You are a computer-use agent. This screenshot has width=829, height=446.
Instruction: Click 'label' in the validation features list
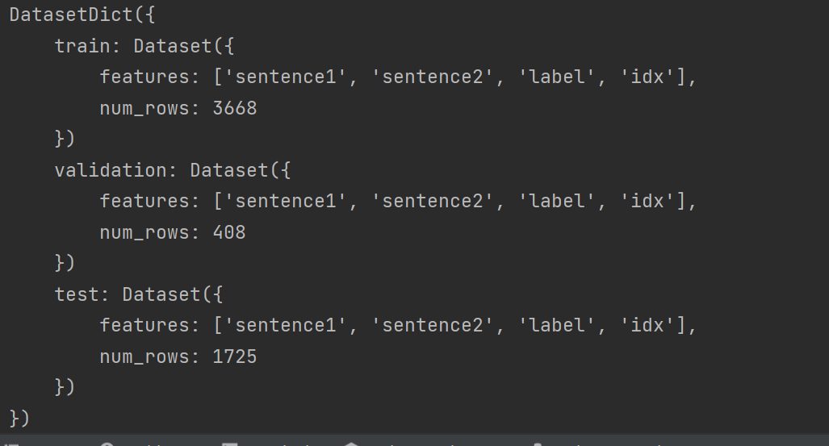[x=558, y=202]
